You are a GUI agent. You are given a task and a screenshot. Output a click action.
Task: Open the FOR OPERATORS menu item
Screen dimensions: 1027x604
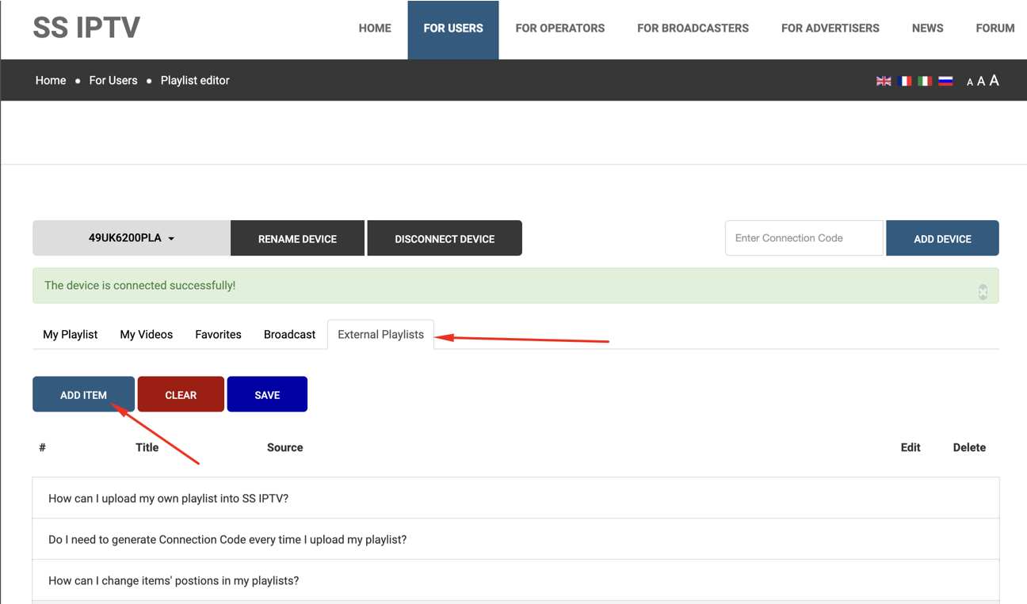point(560,28)
